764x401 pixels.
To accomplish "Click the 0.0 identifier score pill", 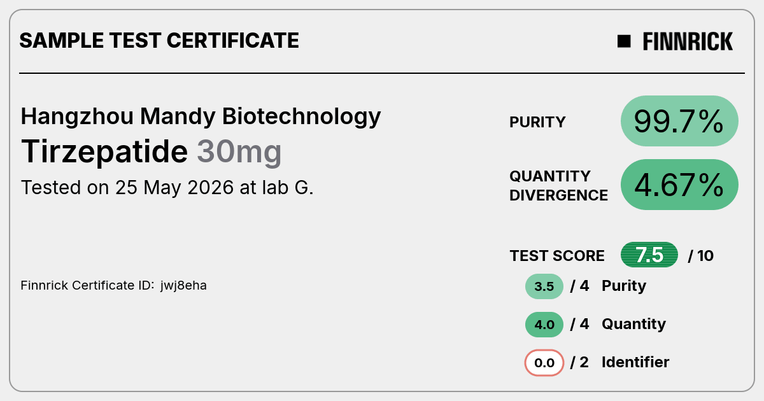I will (544, 363).
